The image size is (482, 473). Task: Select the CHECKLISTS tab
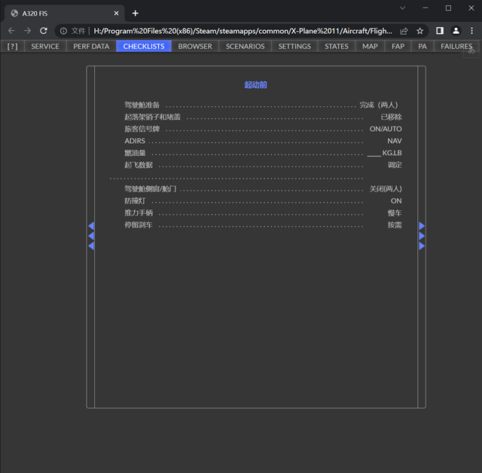pyautogui.click(x=144, y=46)
